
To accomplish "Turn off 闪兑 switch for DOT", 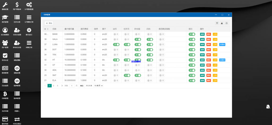I will [x=150, y=50].
